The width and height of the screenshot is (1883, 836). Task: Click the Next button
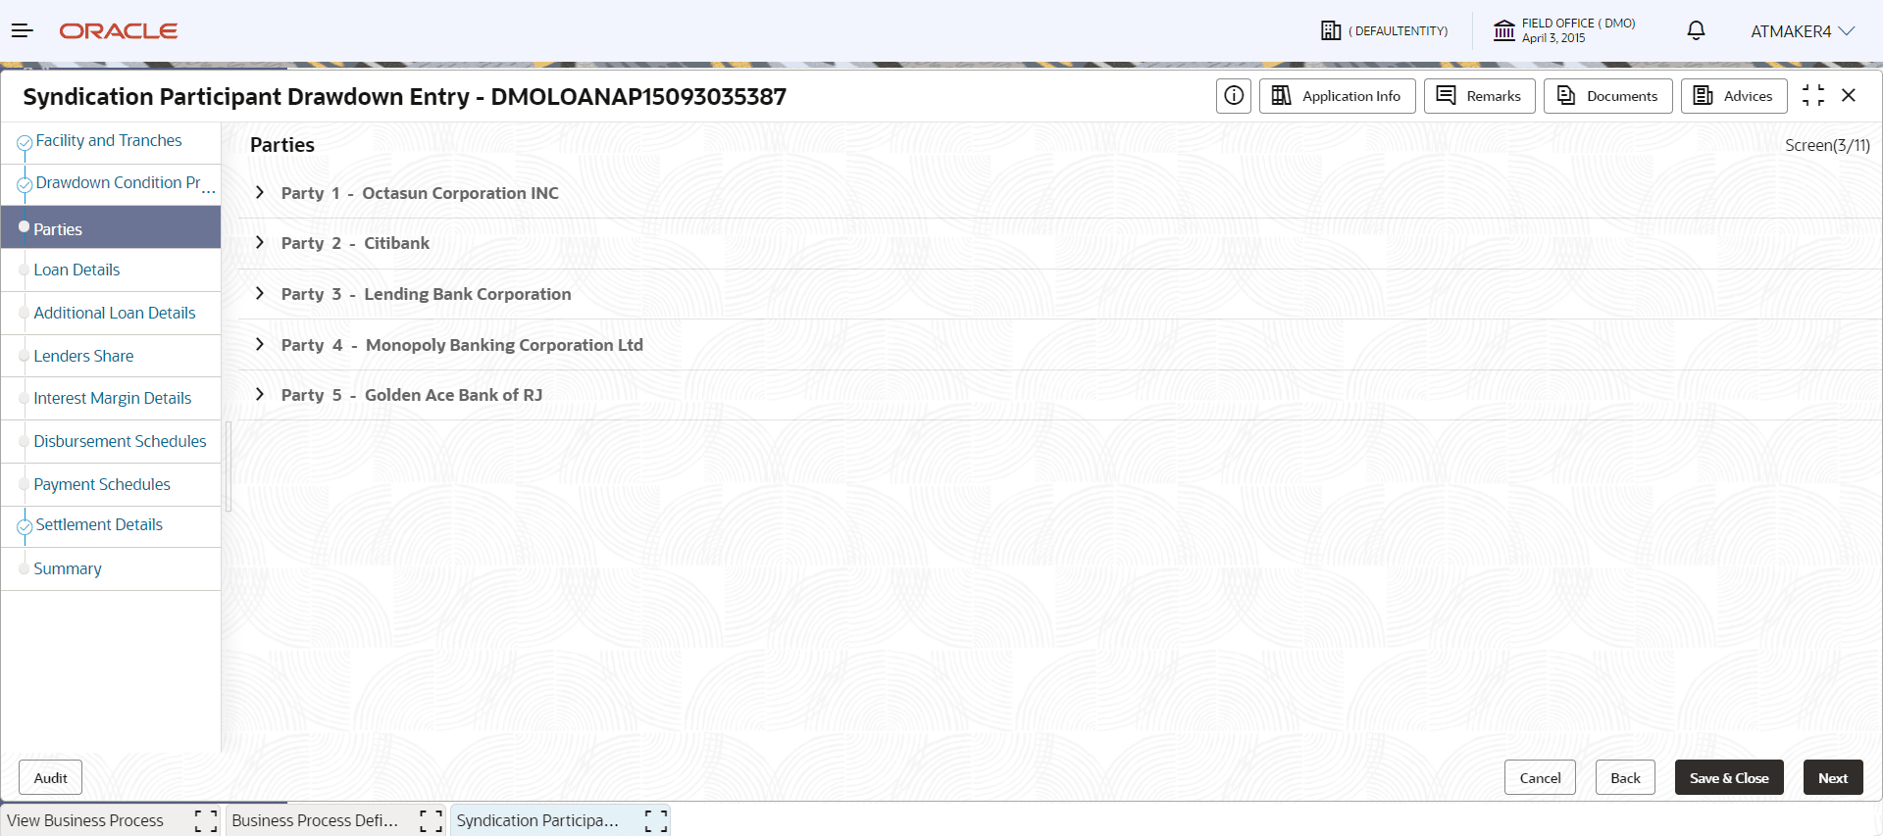point(1833,778)
